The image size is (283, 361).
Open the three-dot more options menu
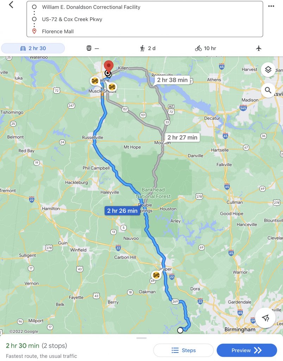[271, 6]
